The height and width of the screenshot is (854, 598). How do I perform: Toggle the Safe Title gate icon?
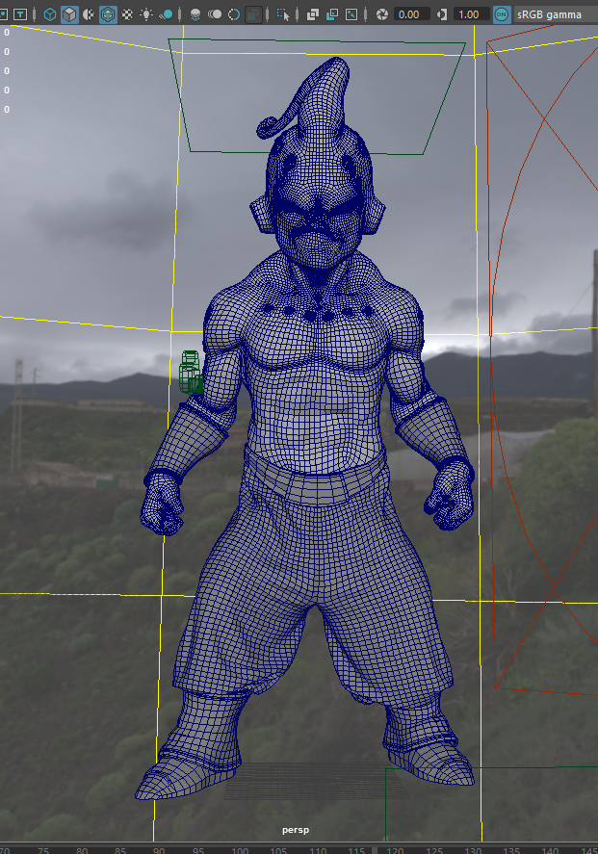19,14
